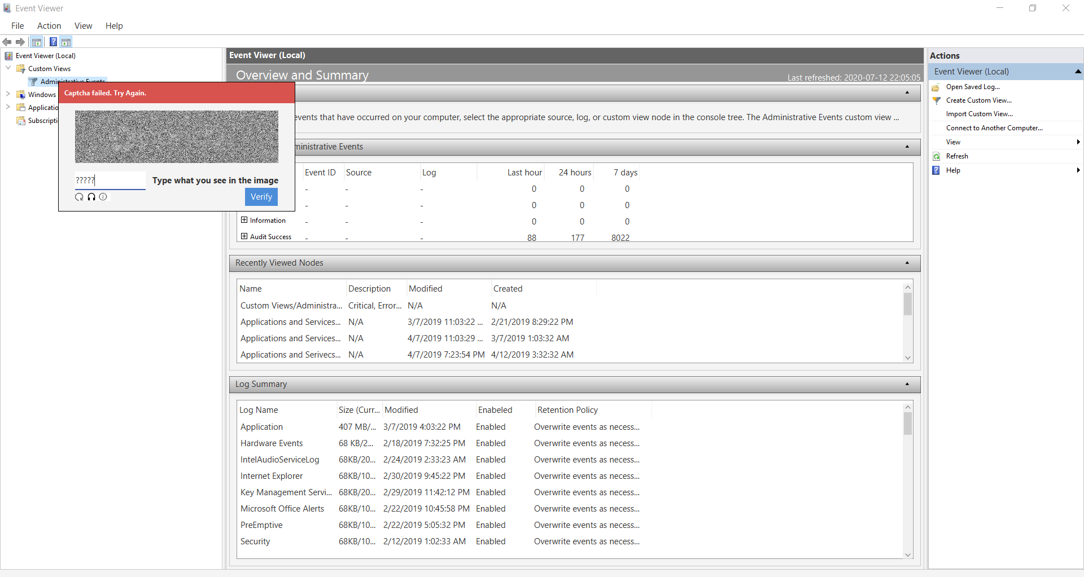Open the Action menu

click(49, 26)
